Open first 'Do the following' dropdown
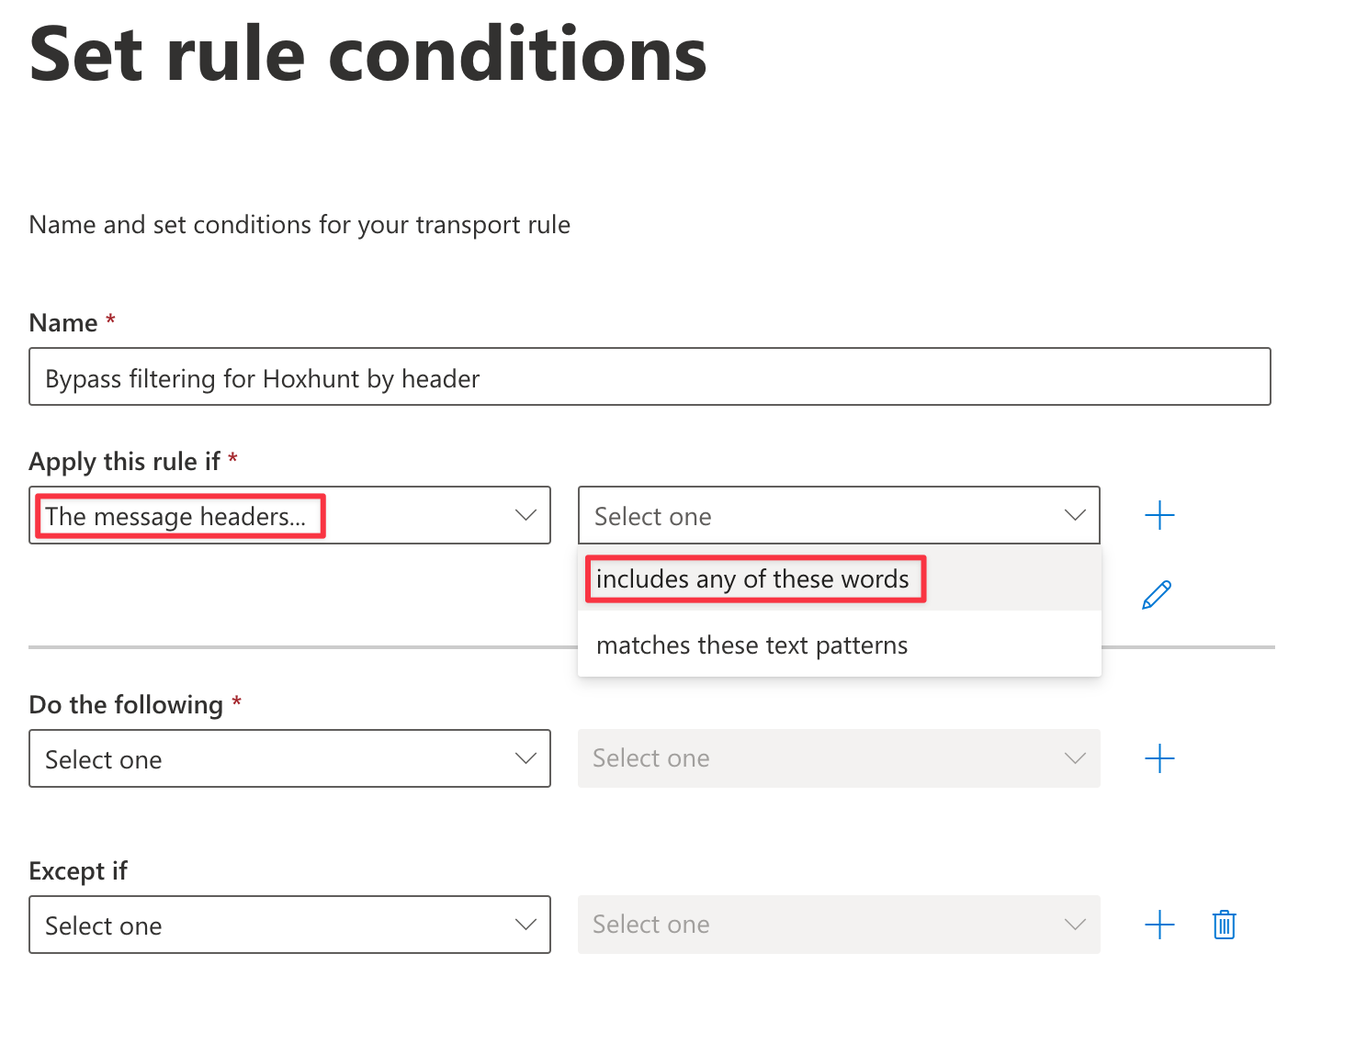The image size is (1356, 1043). click(x=289, y=758)
